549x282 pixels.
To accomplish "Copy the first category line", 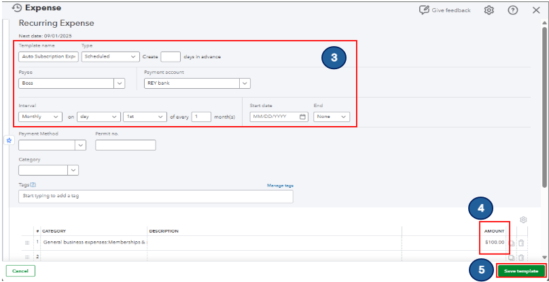I will pyautogui.click(x=512, y=242).
